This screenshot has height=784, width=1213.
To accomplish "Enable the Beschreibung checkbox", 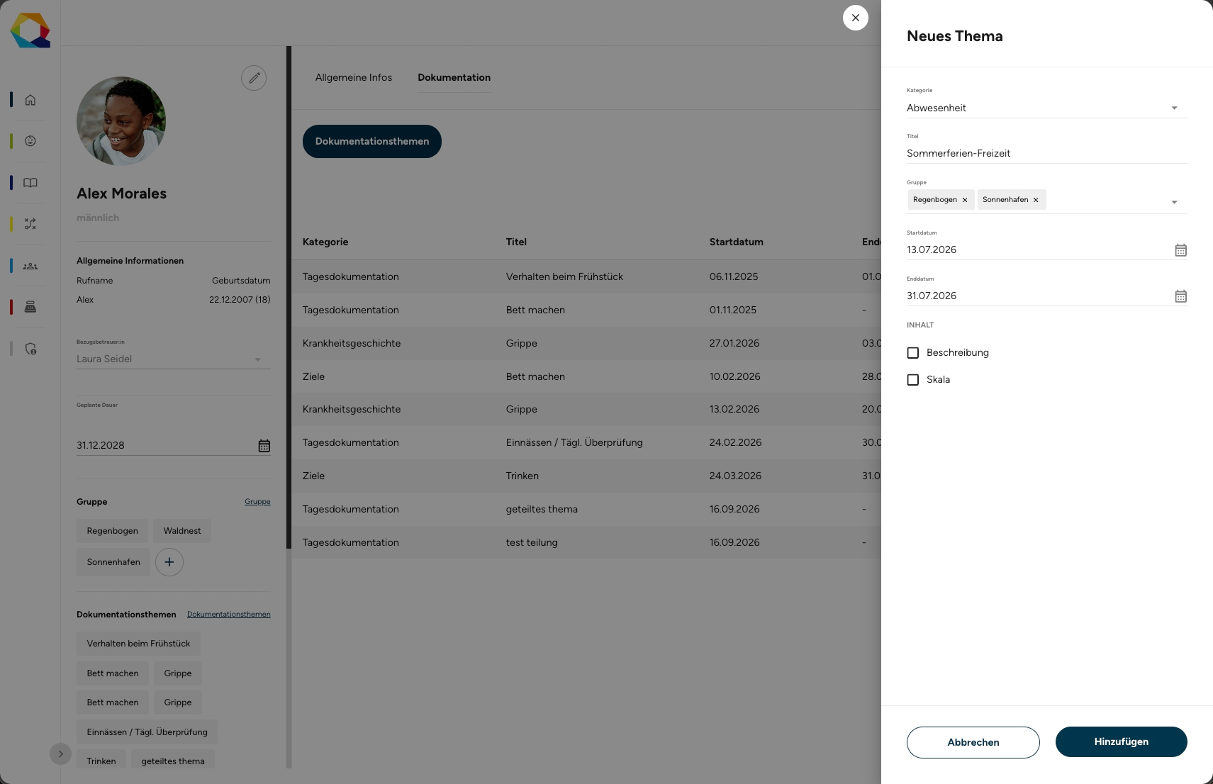I will click(913, 353).
